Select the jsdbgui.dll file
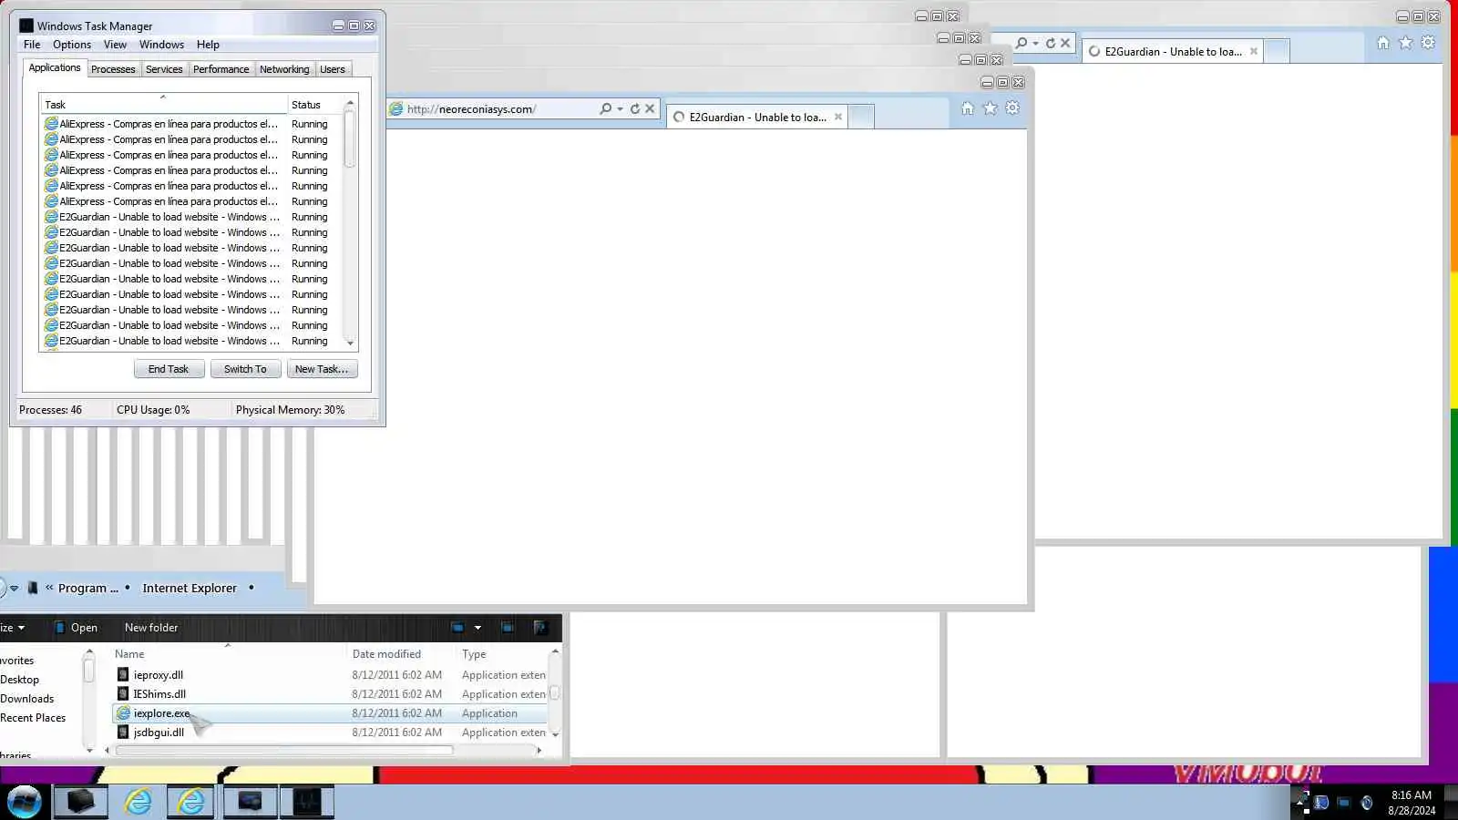 tap(159, 733)
